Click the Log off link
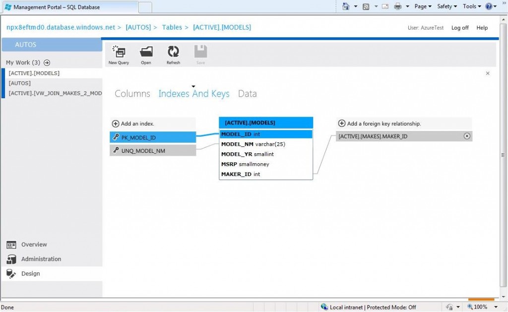 pos(459,28)
